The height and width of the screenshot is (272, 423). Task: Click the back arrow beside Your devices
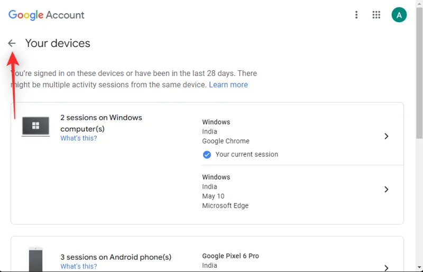coord(12,43)
